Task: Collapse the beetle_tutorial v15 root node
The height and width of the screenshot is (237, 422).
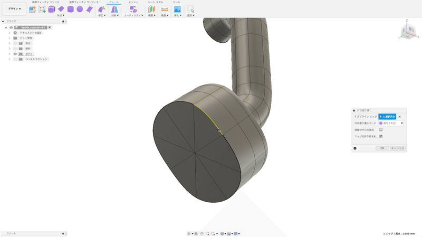Action: (x=6, y=27)
